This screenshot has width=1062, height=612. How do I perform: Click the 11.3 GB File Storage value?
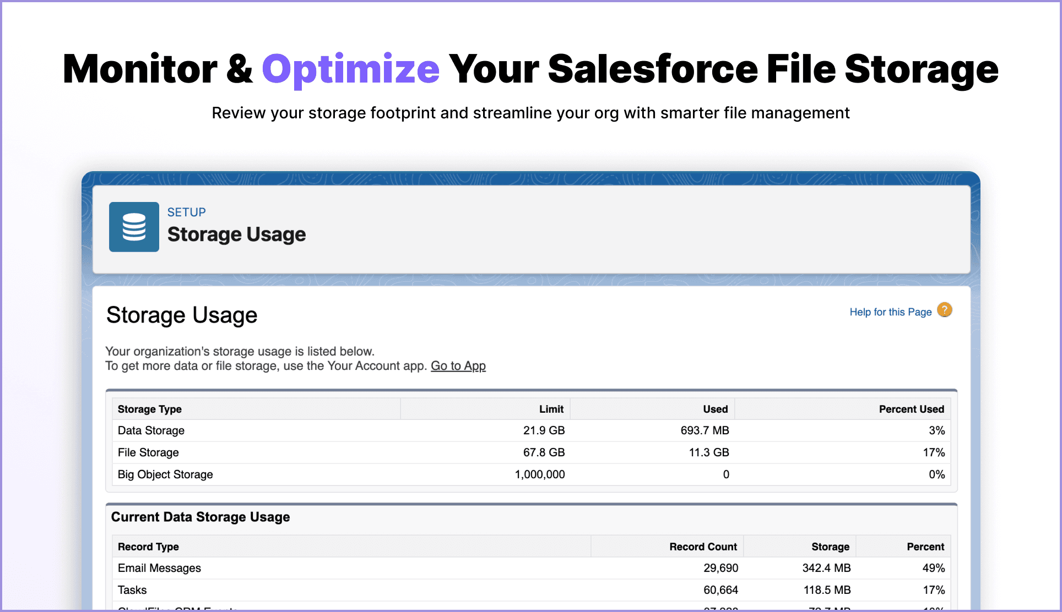click(x=708, y=452)
